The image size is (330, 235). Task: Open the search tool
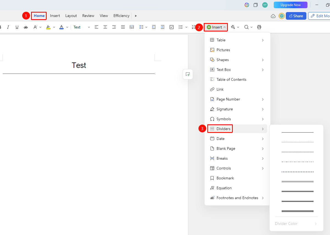coord(246,27)
